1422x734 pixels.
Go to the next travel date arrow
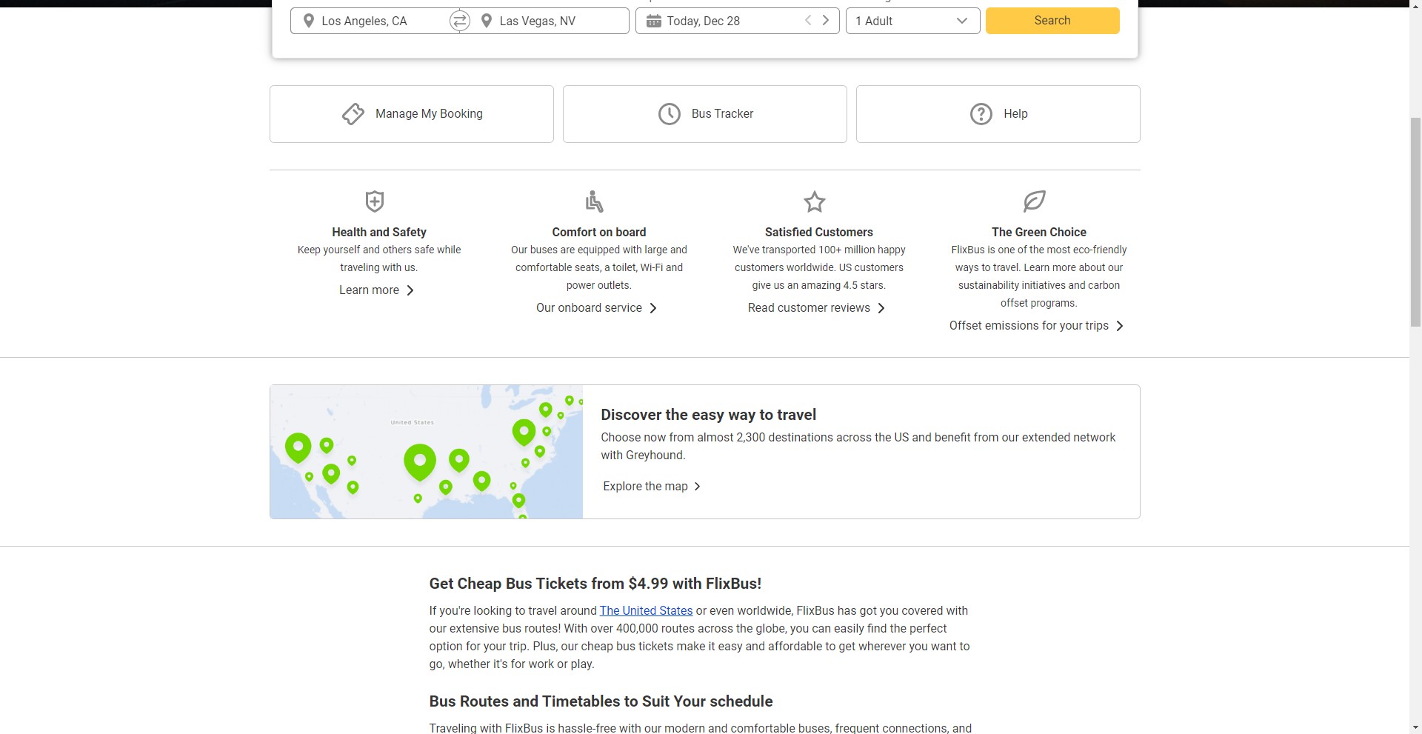826,21
